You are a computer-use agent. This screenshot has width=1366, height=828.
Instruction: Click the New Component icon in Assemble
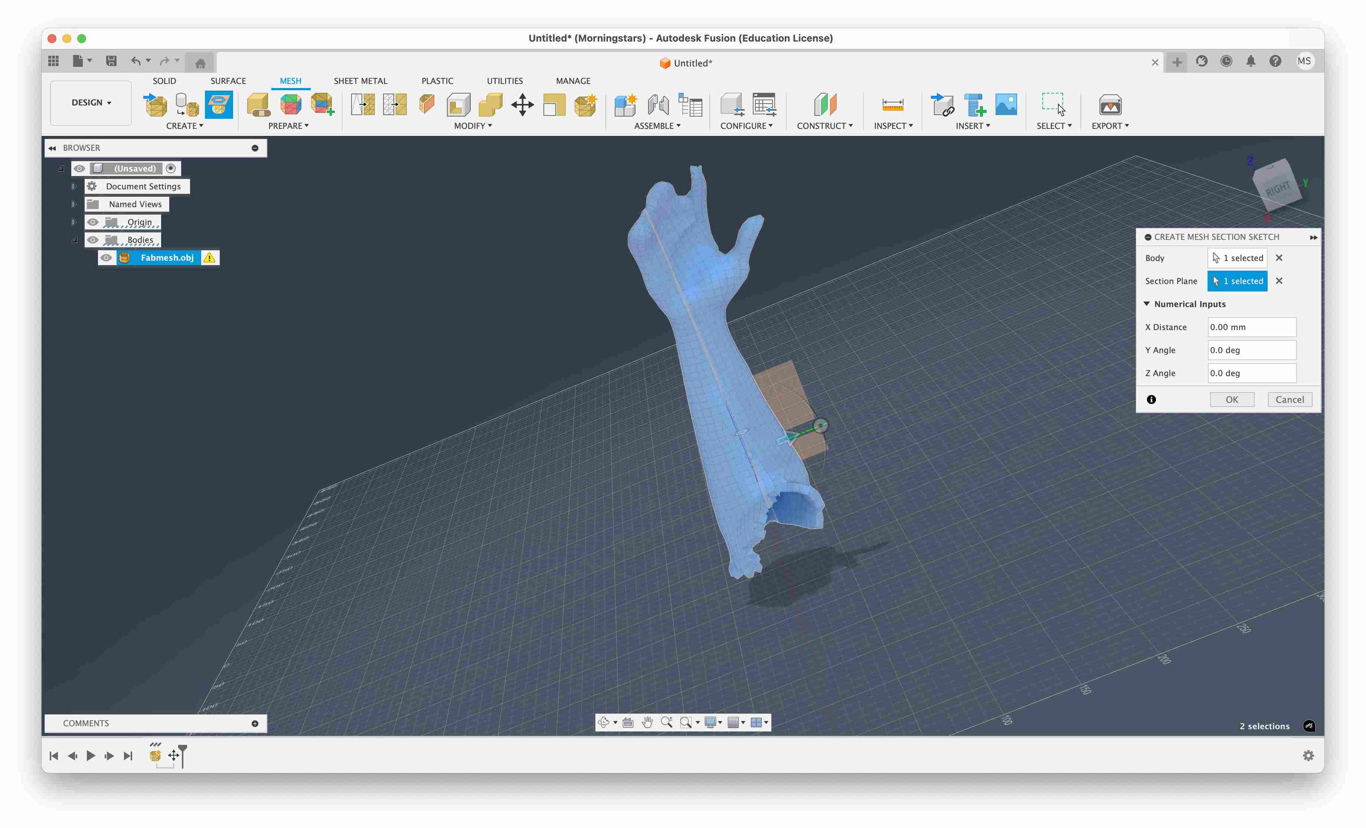pos(626,105)
